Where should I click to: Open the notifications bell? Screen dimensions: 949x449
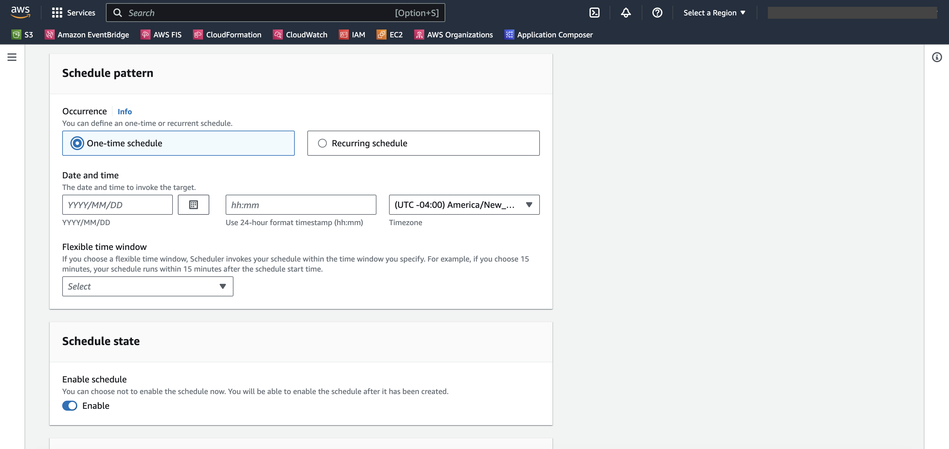(626, 13)
